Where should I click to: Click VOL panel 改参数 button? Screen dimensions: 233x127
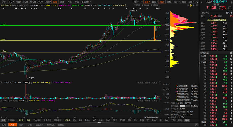tap(140, 83)
